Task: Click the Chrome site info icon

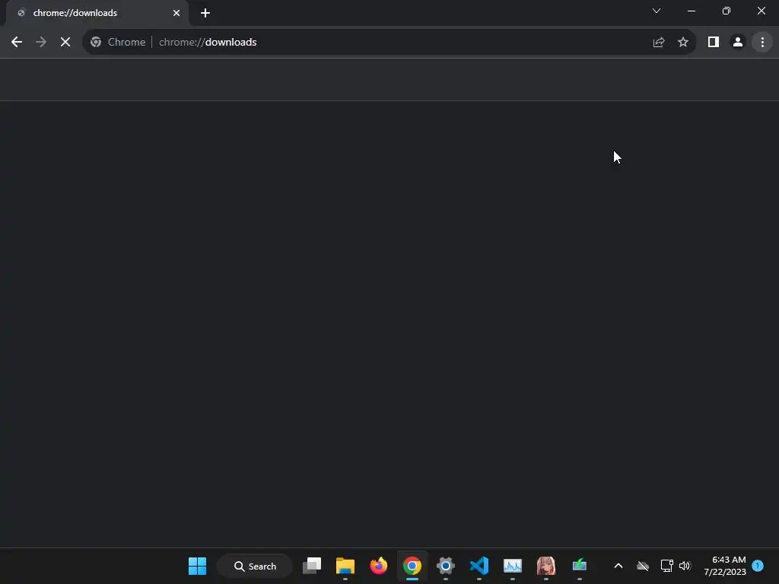Action: click(96, 43)
